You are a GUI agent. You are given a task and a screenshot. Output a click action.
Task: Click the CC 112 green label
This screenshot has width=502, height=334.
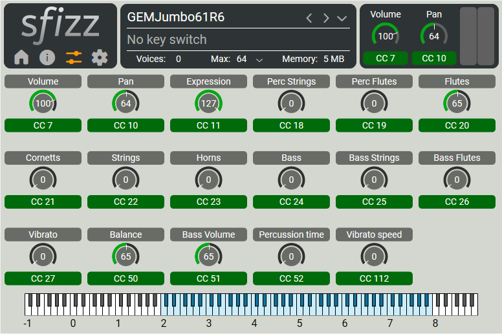[374, 278]
